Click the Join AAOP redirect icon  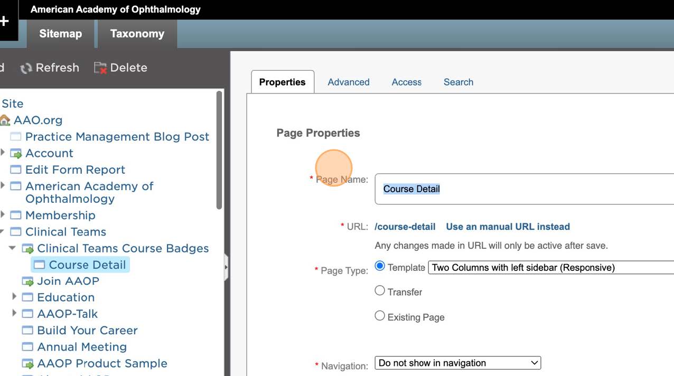(27, 281)
